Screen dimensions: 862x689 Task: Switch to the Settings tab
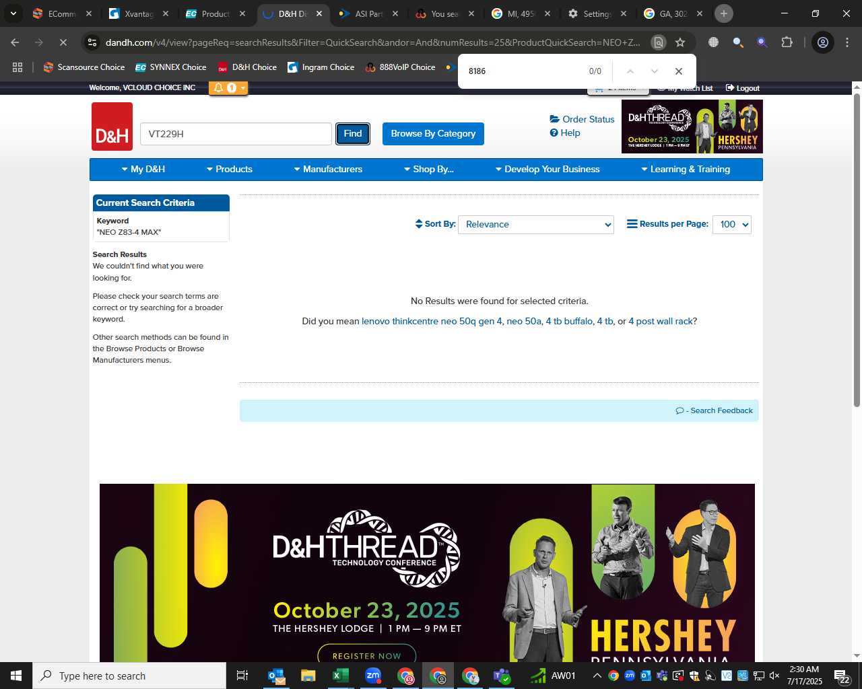point(597,13)
